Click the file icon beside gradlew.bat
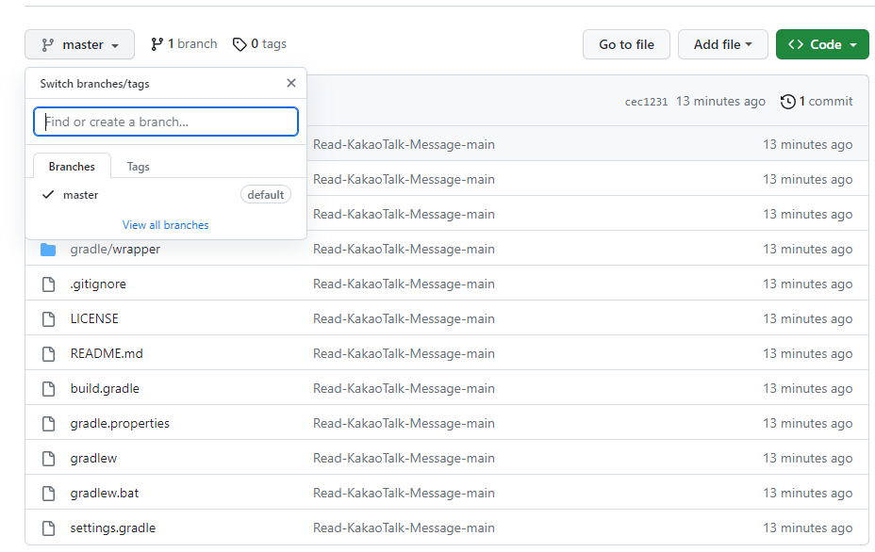The height and width of the screenshot is (552, 875). pyautogui.click(x=48, y=494)
